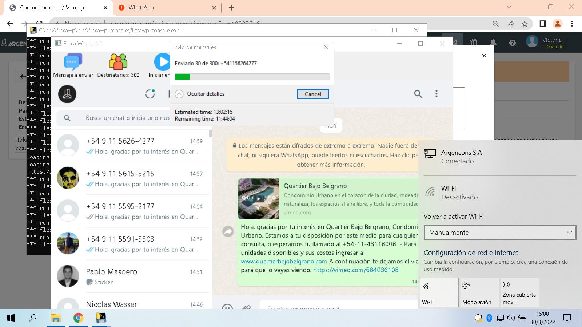
Task: Click the network tray icon
Action: [x=500, y=318]
